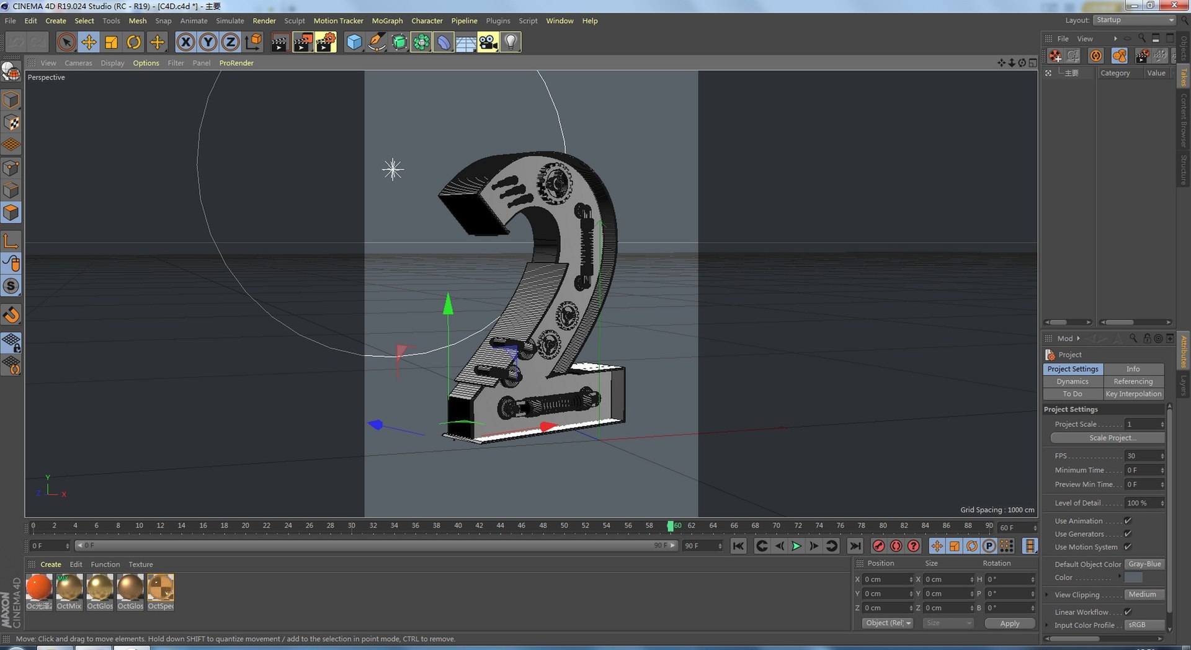Toggle Linear Workflow checkbox
The height and width of the screenshot is (650, 1191).
(x=1128, y=612)
